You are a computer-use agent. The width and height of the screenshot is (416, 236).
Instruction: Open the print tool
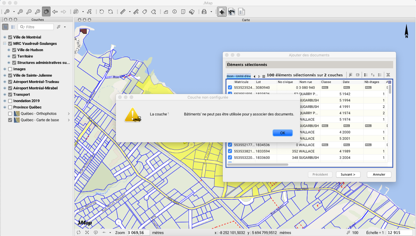[204, 12]
